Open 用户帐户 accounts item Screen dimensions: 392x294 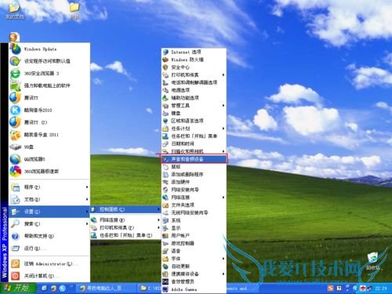click(194, 235)
